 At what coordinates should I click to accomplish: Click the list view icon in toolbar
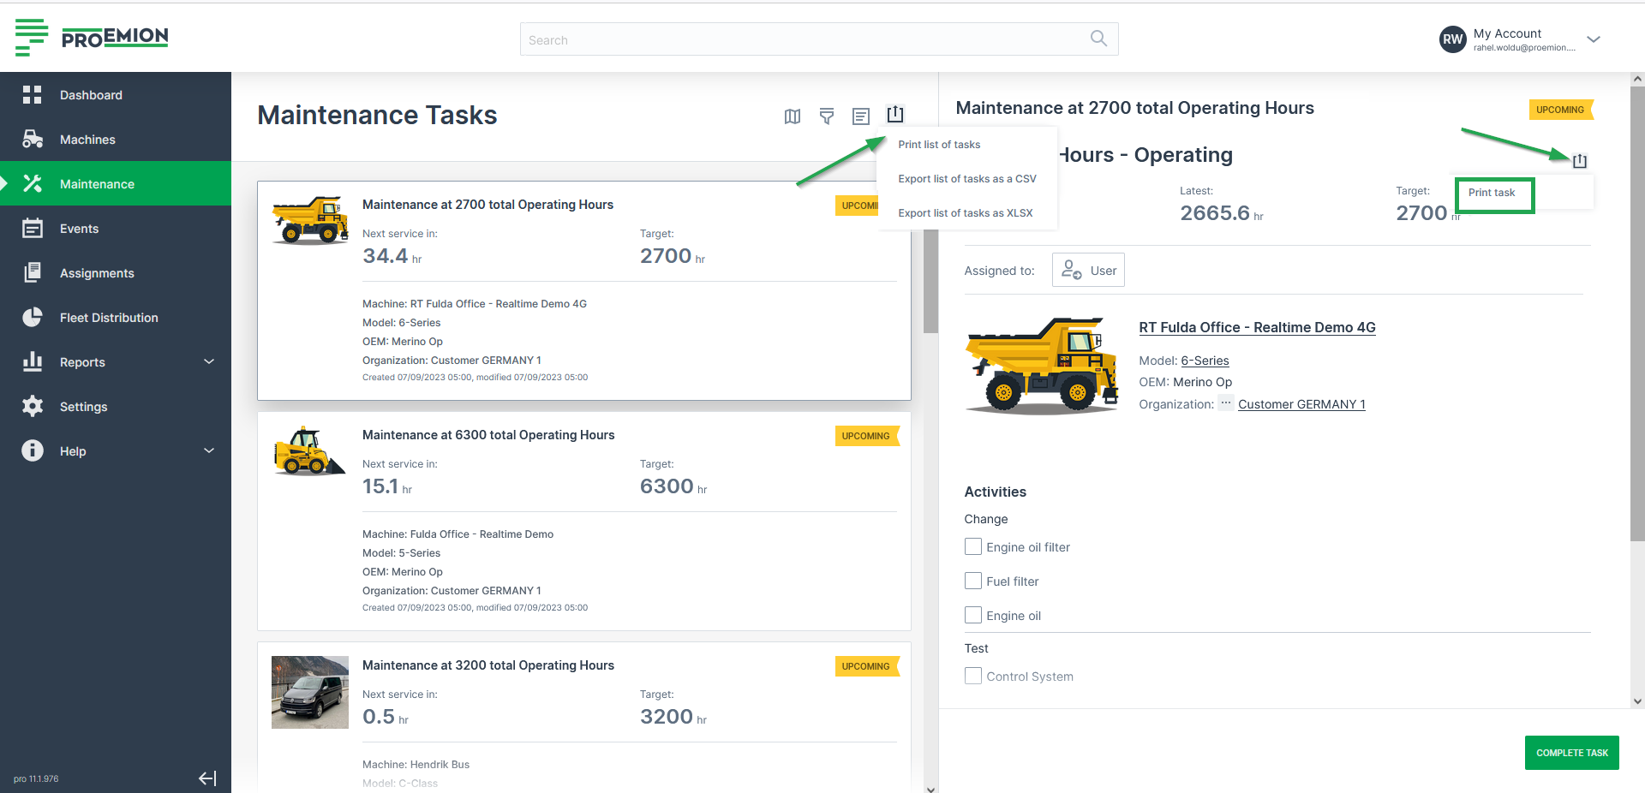861,116
